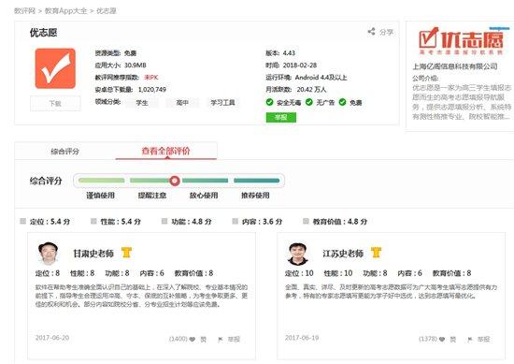
Task: Click the version number 4.43
Action: 289,52
